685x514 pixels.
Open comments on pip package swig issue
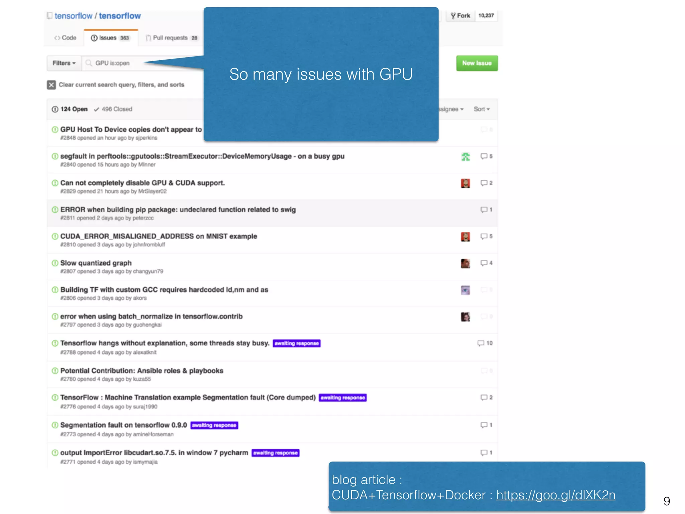486,210
